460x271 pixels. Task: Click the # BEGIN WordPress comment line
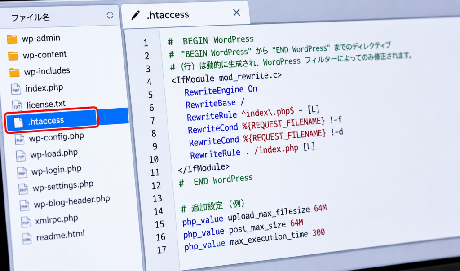[211, 40]
